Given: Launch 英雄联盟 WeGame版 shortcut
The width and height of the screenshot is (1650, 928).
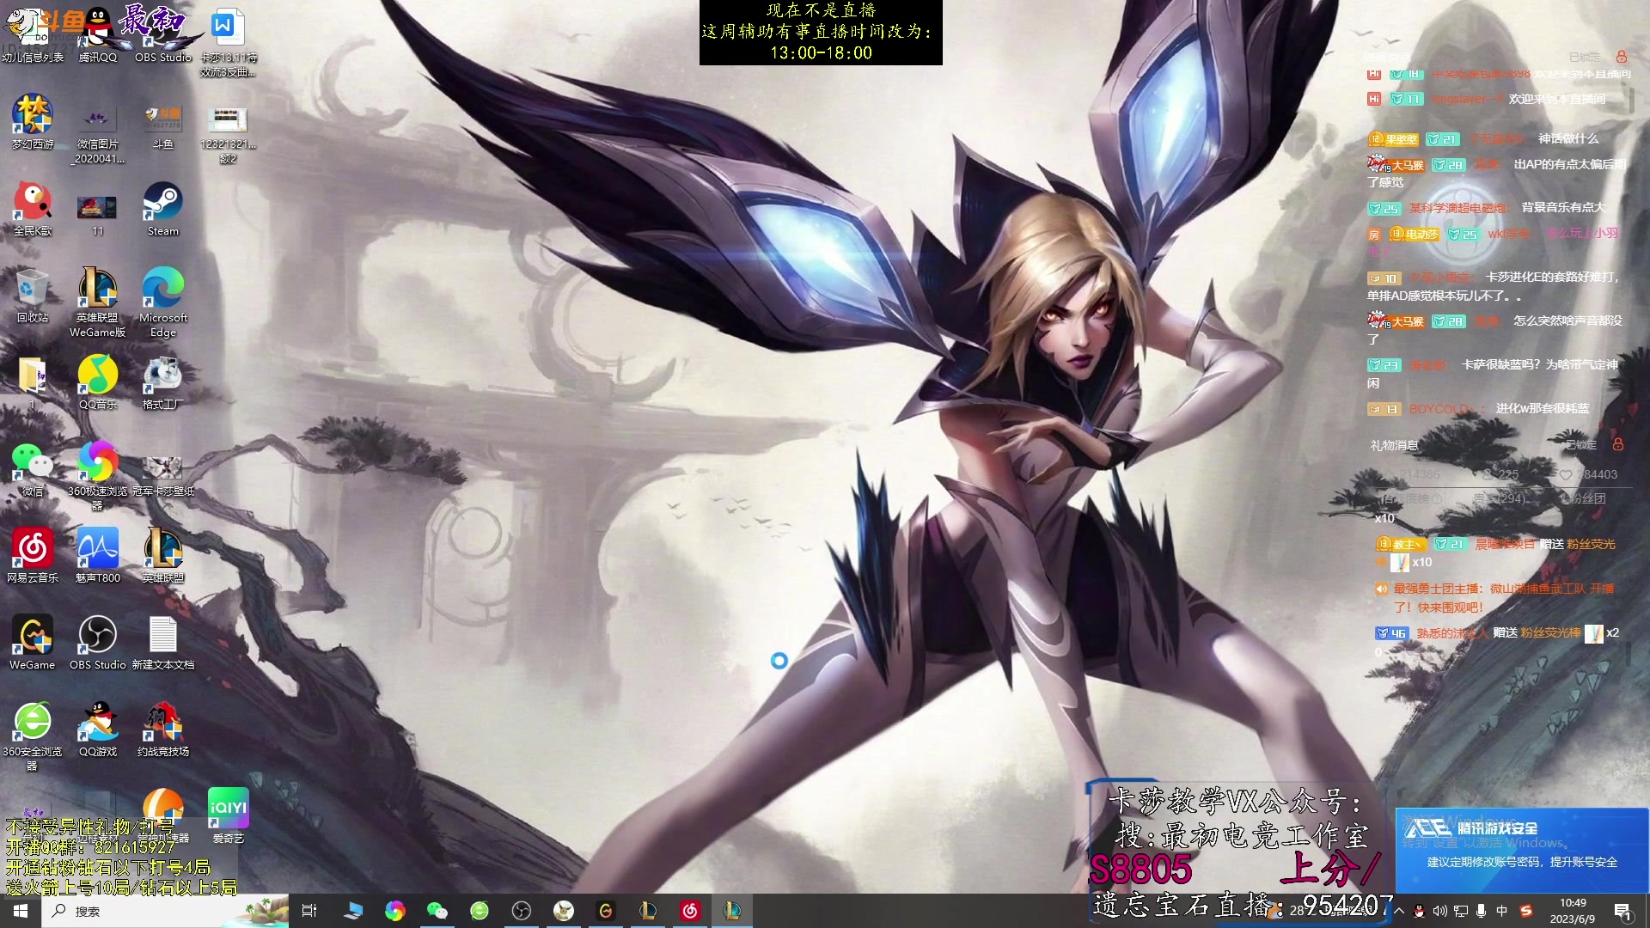Looking at the screenshot, I should pos(98,302).
